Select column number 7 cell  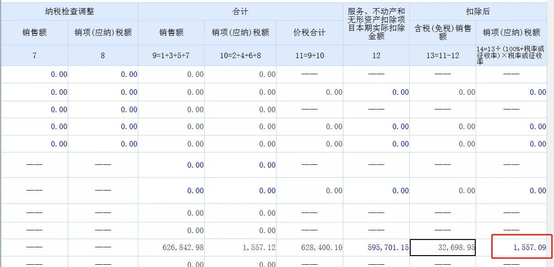click(x=34, y=55)
